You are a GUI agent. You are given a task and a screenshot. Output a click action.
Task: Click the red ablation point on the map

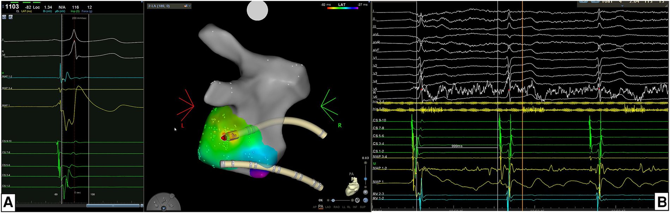coord(224,138)
